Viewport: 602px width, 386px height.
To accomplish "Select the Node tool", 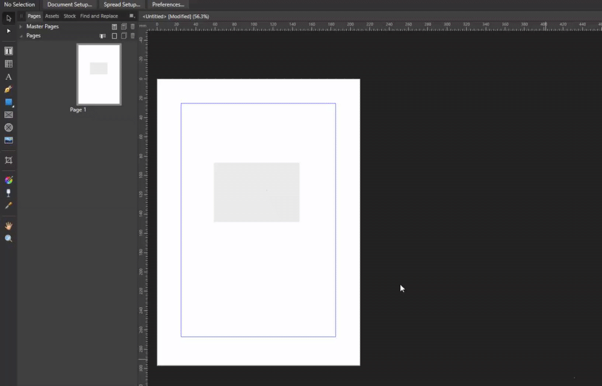I will pyautogui.click(x=8, y=31).
